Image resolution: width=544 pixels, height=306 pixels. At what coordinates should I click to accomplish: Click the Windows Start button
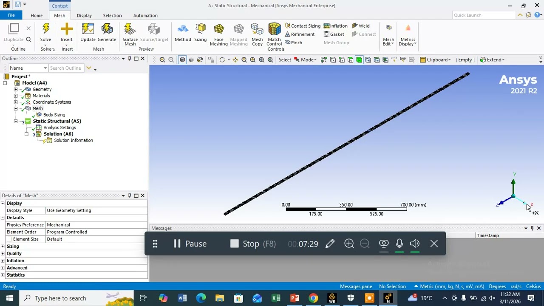(x=9, y=298)
